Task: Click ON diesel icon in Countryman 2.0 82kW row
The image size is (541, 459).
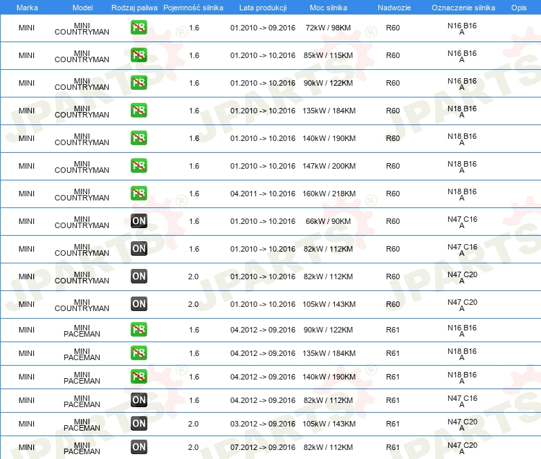Action: 138,277
